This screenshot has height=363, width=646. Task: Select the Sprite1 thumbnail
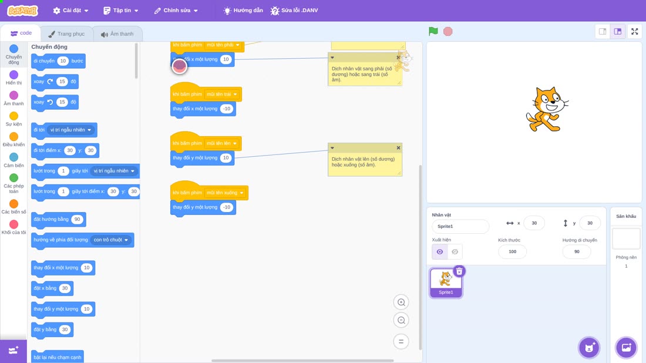pos(446,283)
